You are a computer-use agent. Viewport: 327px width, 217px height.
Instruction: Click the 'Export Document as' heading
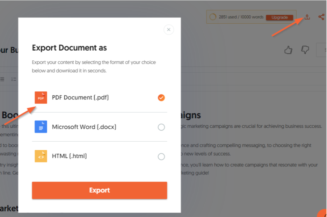click(x=69, y=48)
